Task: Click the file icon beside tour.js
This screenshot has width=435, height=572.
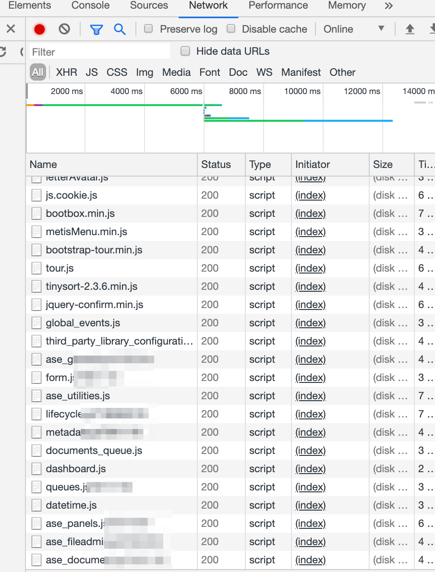Action: click(x=36, y=268)
